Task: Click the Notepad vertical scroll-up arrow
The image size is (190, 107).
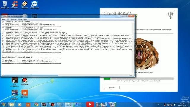Action: click(x=133, y=22)
